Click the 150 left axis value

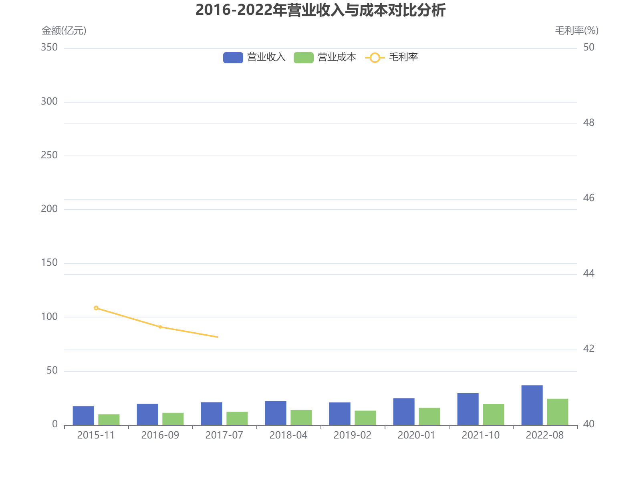(x=49, y=263)
